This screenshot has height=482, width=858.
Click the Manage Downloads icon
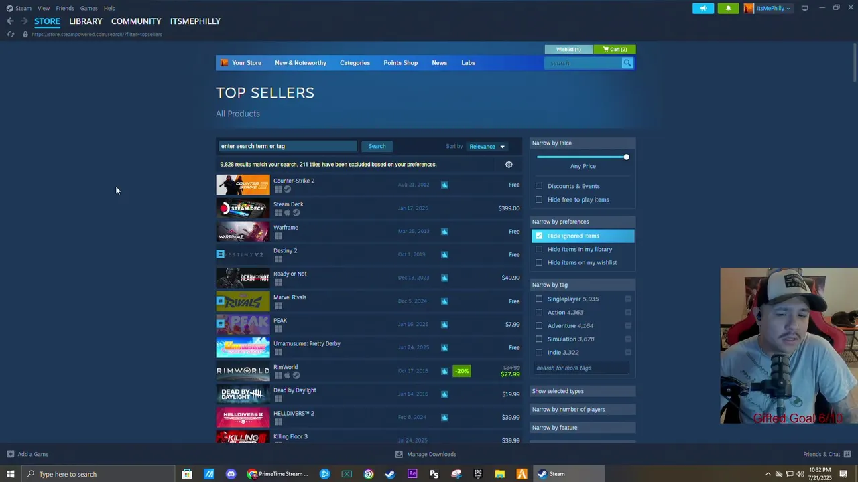(x=399, y=454)
